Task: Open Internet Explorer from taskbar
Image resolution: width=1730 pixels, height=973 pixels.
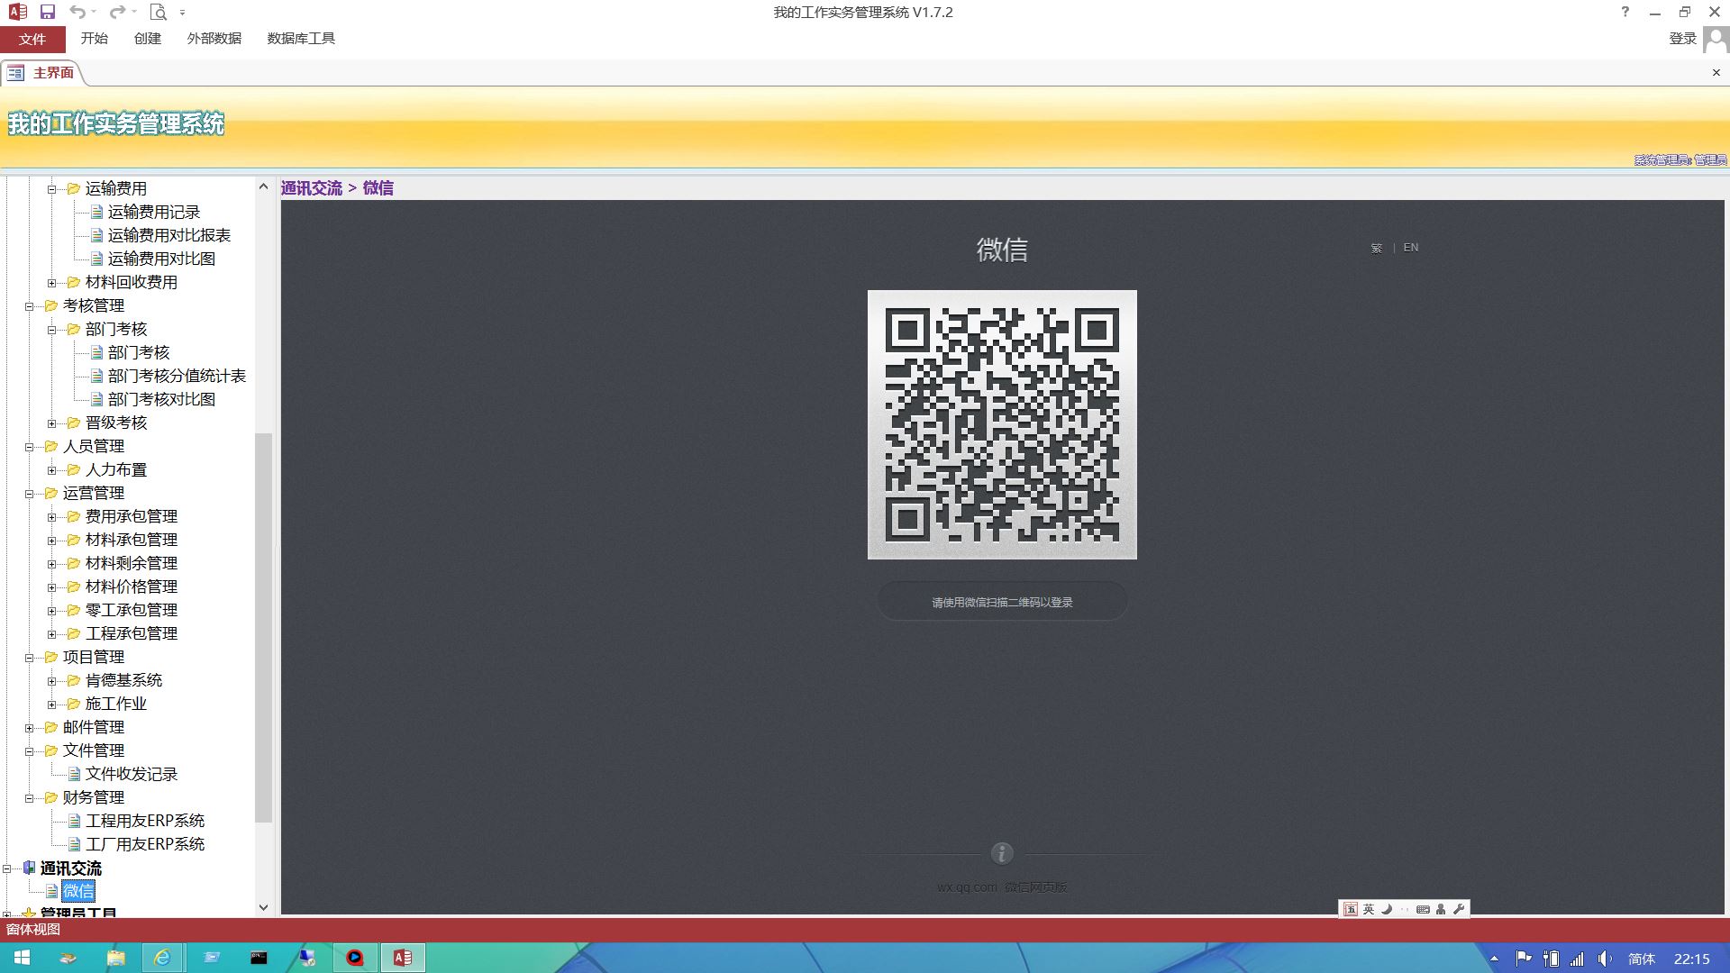Action: pyautogui.click(x=163, y=958)
